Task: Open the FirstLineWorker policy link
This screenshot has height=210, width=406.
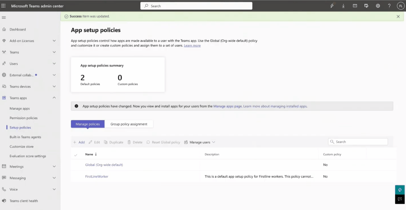Action: [97, 176]
